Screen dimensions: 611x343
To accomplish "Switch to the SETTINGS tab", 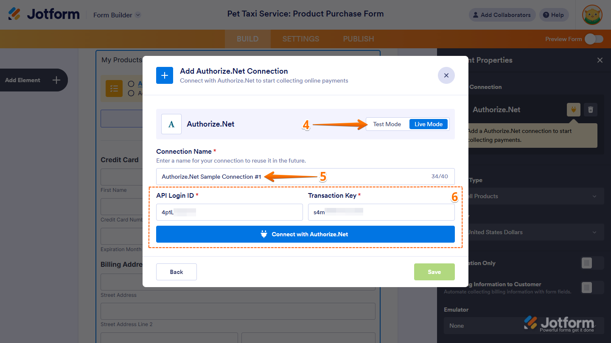I will click(300, 39).
